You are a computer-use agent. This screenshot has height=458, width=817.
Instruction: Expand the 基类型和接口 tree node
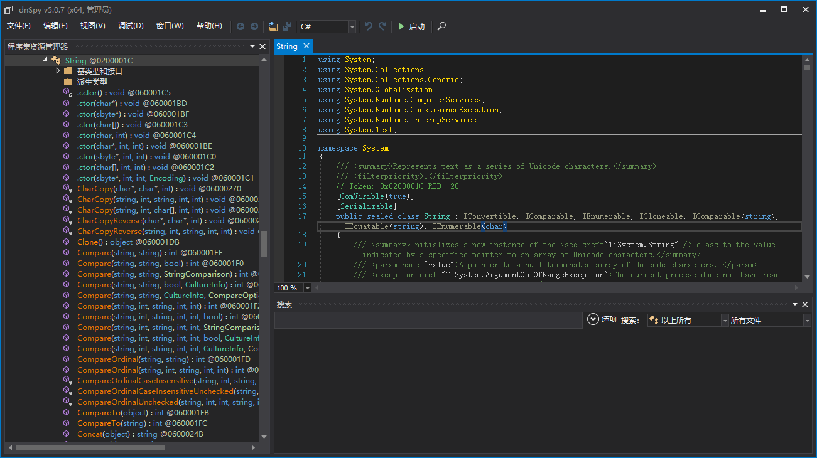click(58, 71)
